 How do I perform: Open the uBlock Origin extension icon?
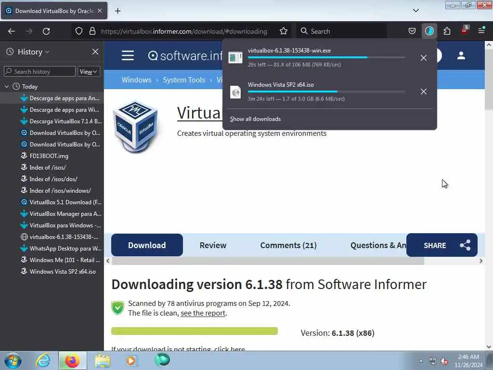(x=465, y=30)
